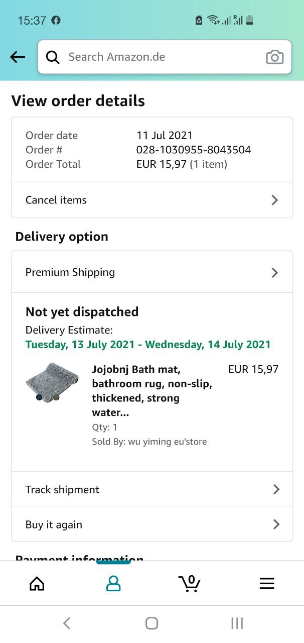Expand Premium Shipping chevron

click(274, 272)
